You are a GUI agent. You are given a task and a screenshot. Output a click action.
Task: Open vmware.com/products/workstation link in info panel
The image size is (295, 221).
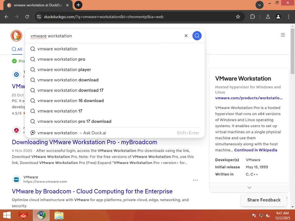249,98
